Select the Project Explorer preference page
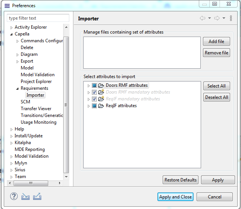Image resolution: width=241 pixels, height=209 pixels. pyautogui.click(x=36, y=81)
